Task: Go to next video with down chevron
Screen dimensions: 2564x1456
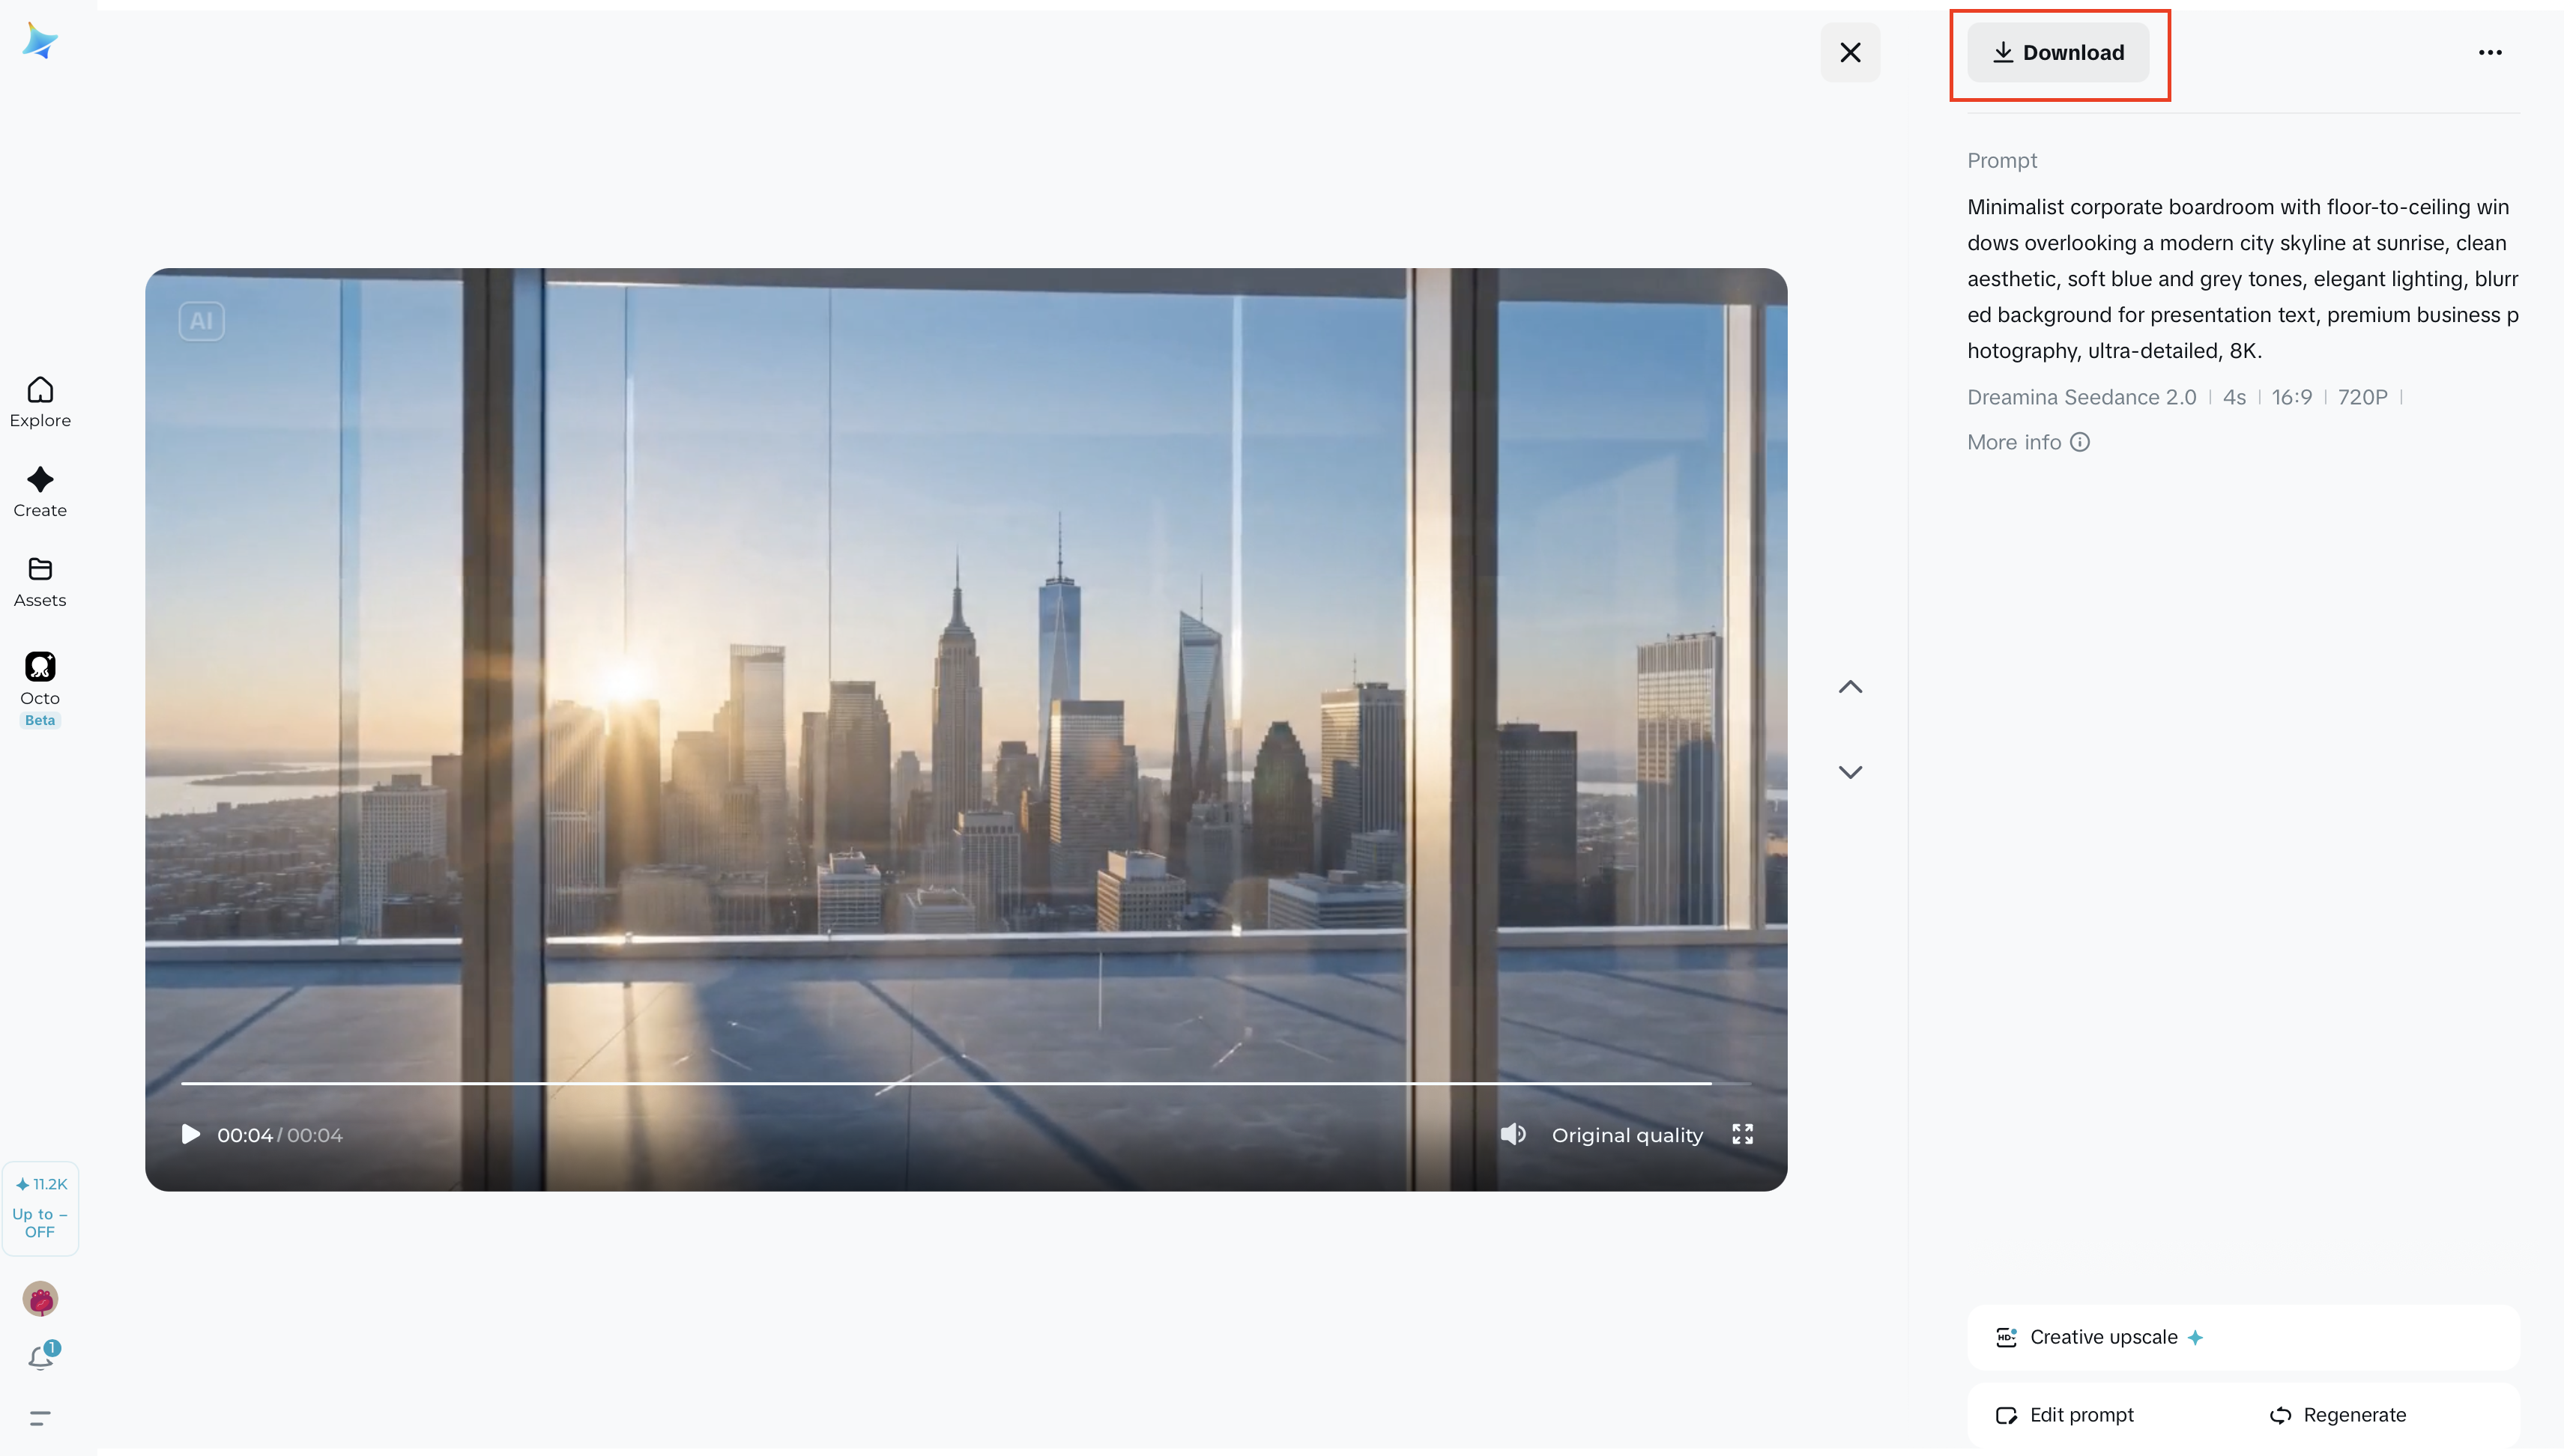Action: (x=1850, y=772)
